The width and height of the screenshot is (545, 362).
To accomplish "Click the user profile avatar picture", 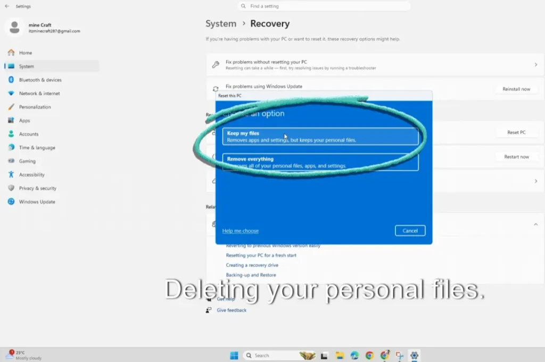I will (14, 27).
